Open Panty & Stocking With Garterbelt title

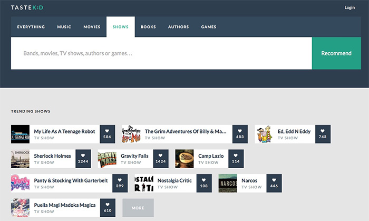pyautogui.click(x=71, y=180)
